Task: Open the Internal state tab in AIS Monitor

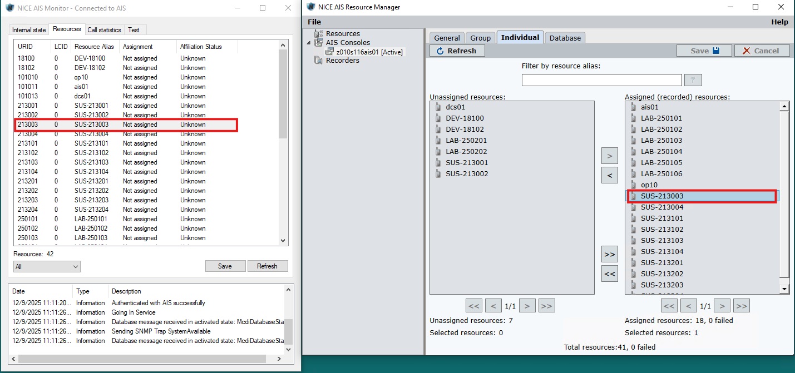Action: (29, 30)
